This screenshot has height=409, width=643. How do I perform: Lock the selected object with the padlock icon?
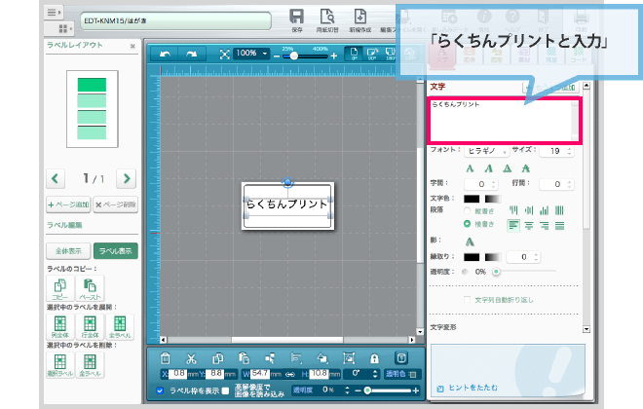(x=374, y=359)
